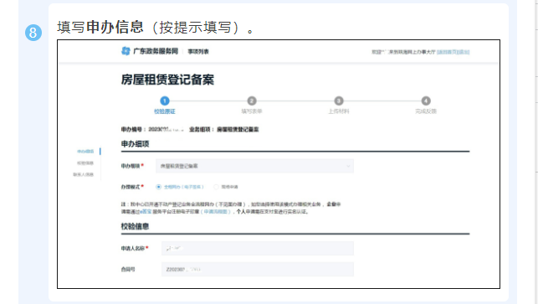
Task: Click the 申请人名称 input field
Action: coord(258,249)
